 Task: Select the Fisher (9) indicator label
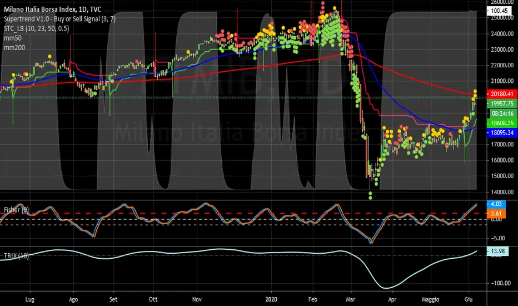pyautogui.click(x=16, y=209)
